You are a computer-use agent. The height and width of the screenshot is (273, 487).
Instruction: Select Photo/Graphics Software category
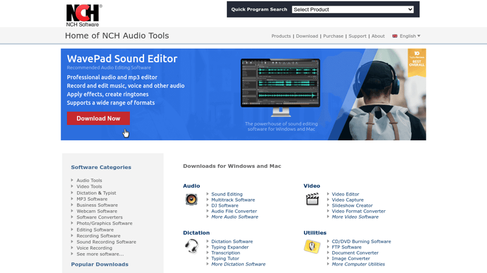coord(104,223)
